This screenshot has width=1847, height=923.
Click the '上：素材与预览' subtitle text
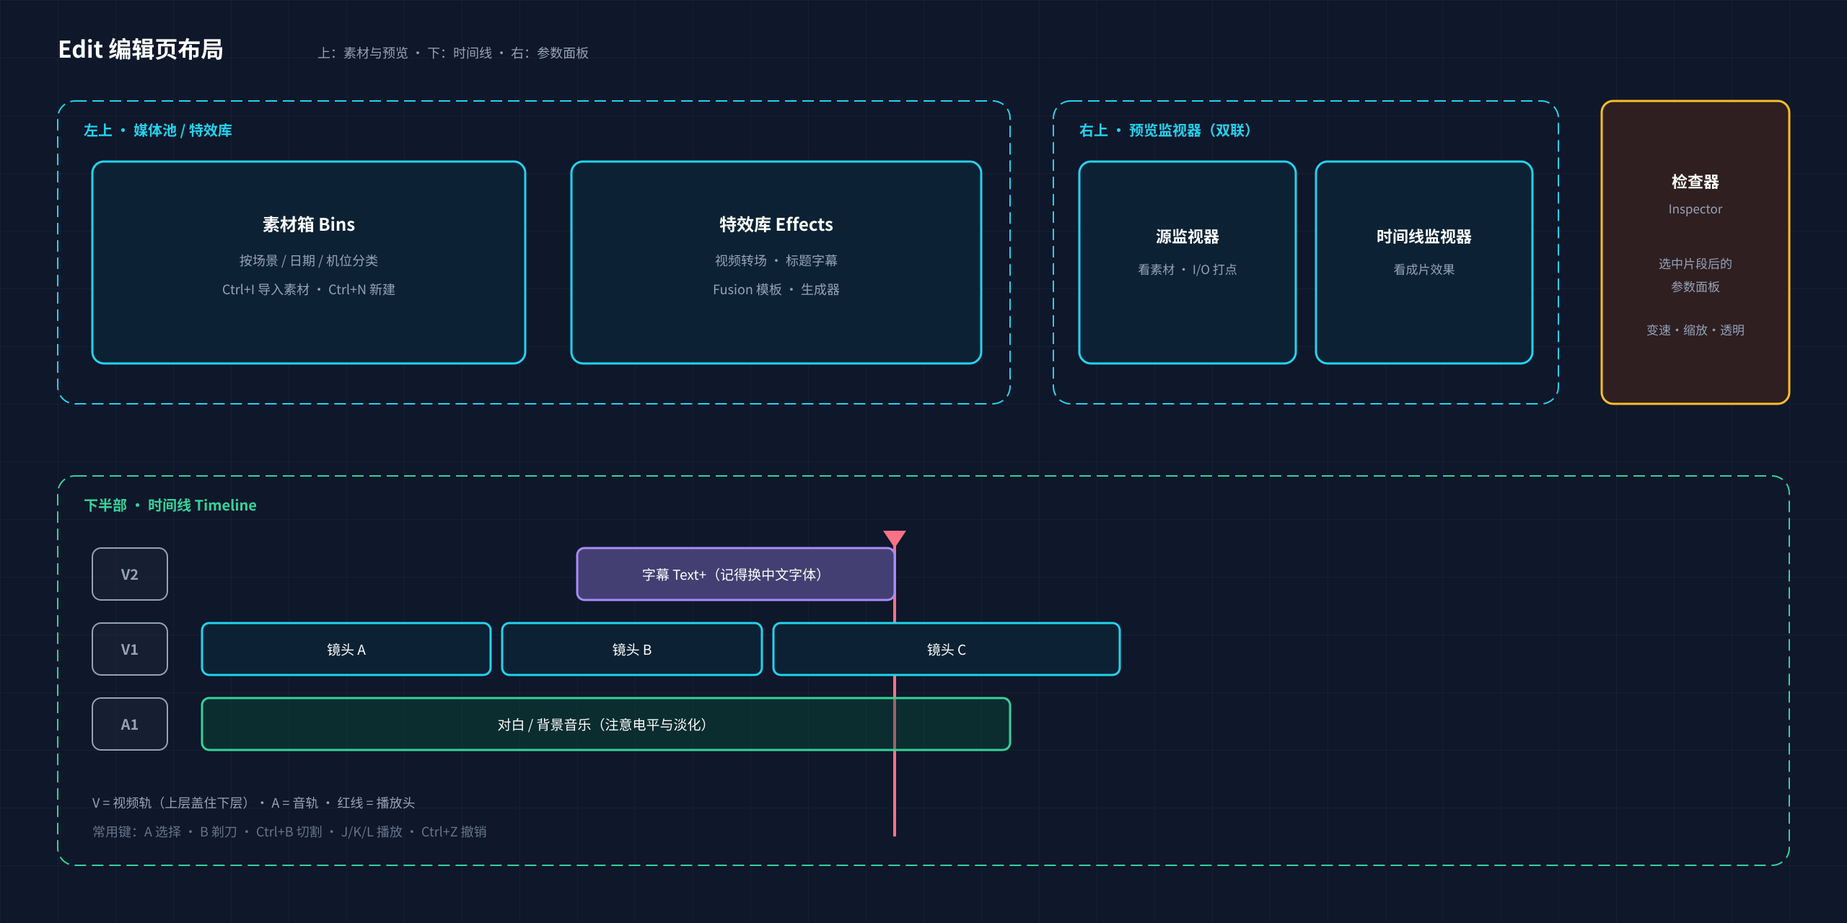coord(363,53)
